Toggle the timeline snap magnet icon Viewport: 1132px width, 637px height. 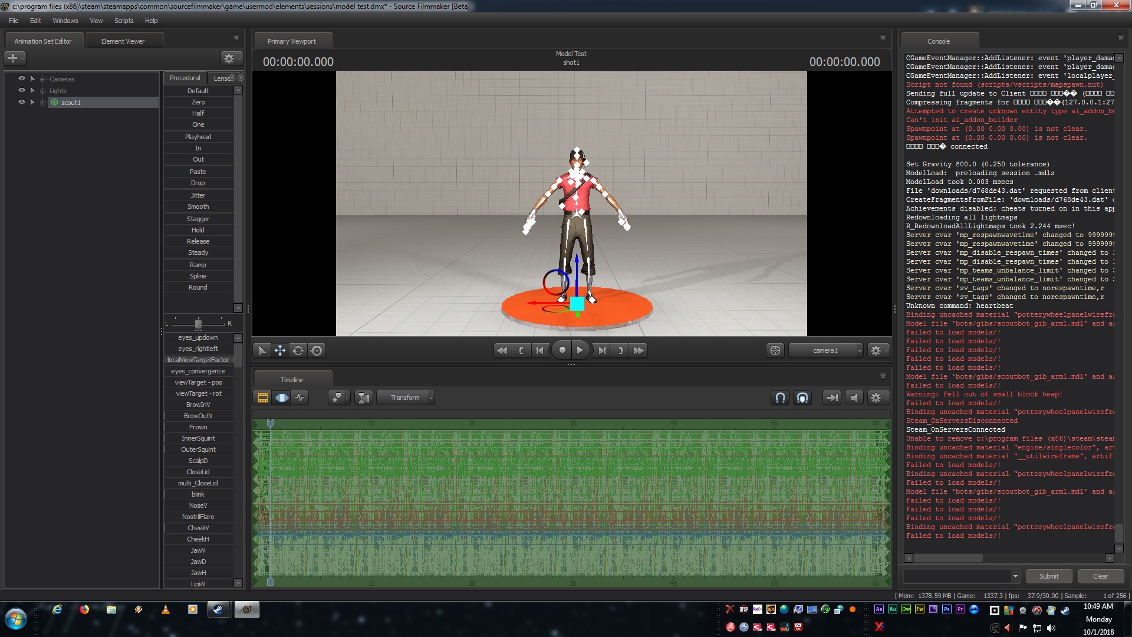pos(780,398)
